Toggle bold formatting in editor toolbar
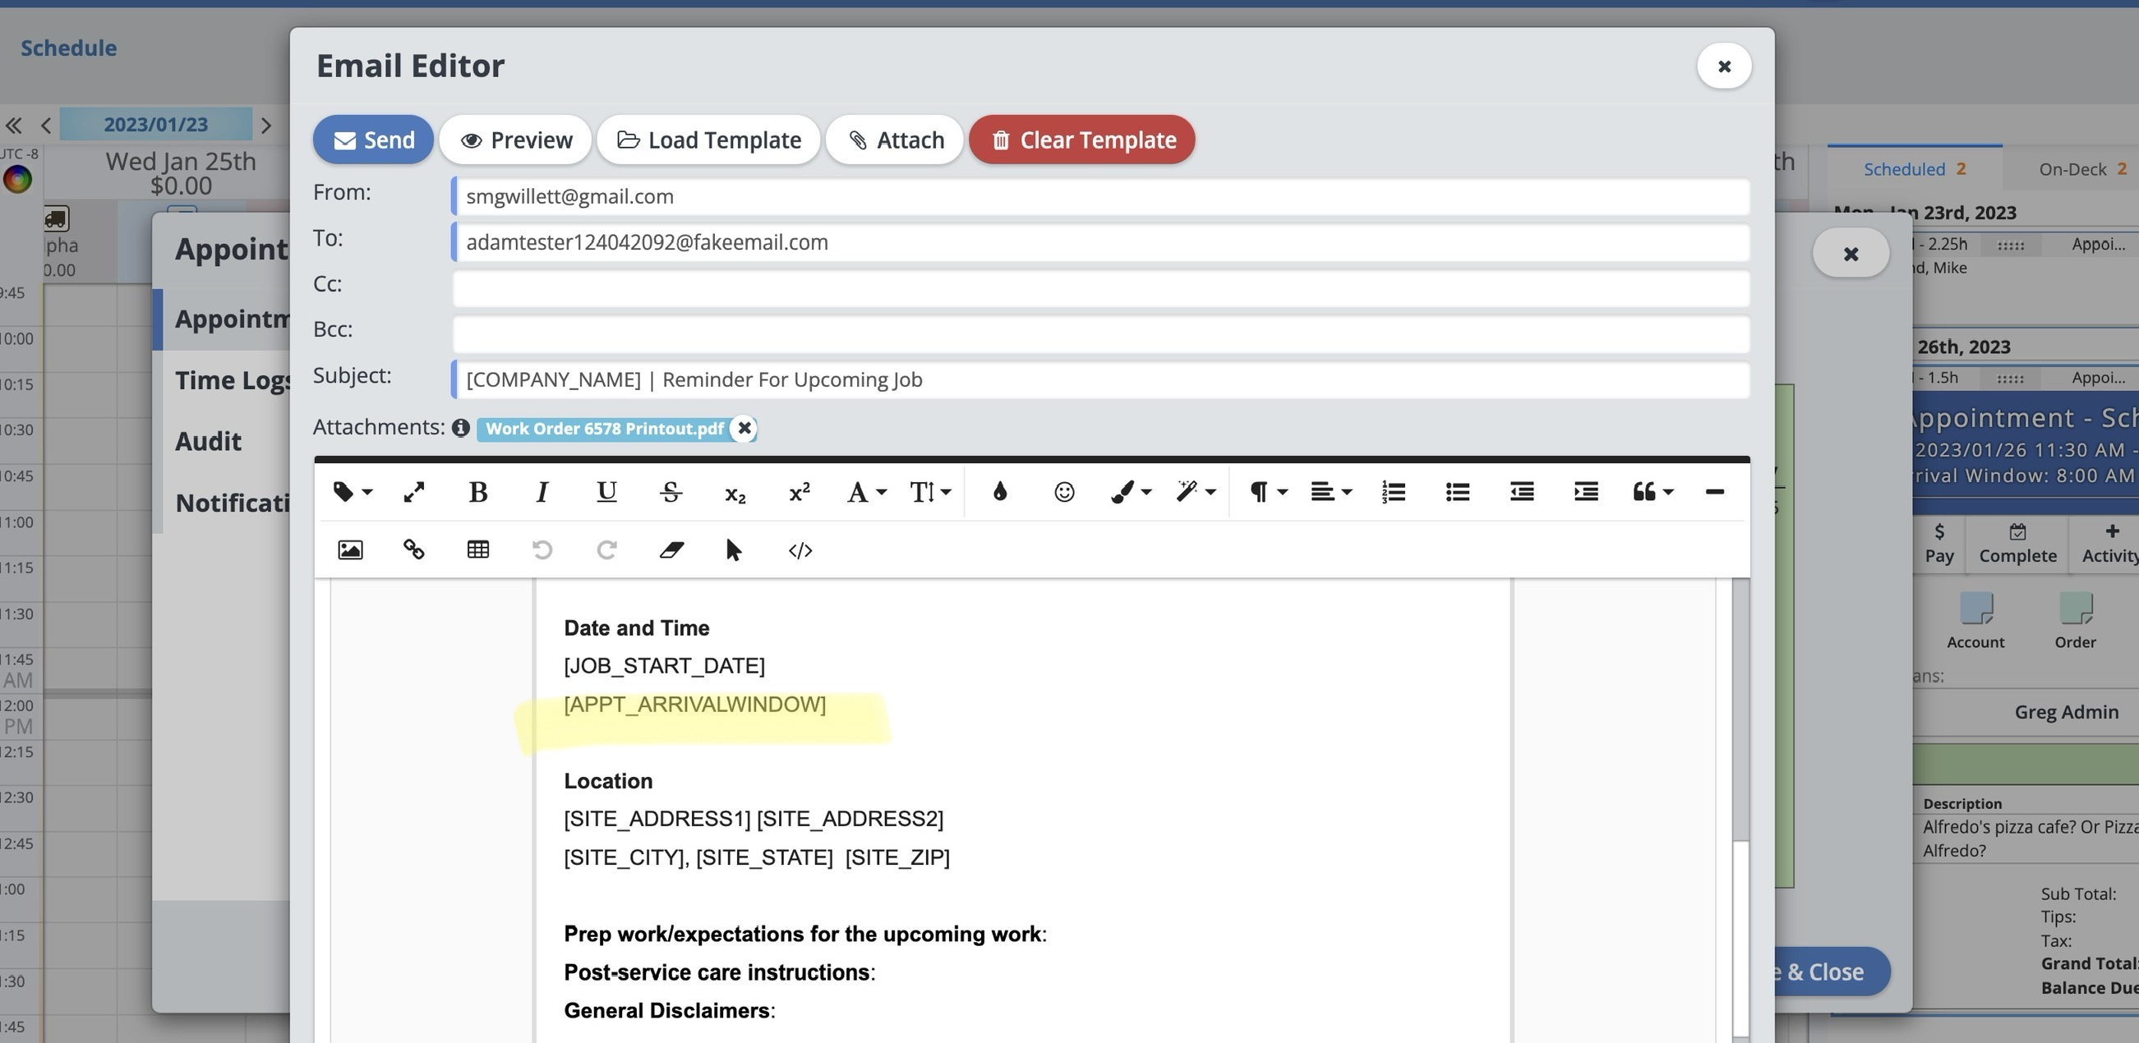 pyautogui.click(x=477, y=493)
